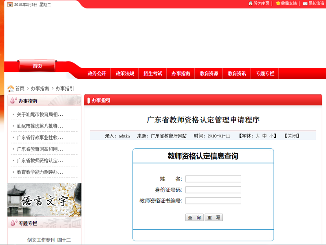The image size is (326, 245).
Task: Click the 语言文字 banner image
Action: pos(44,200)
